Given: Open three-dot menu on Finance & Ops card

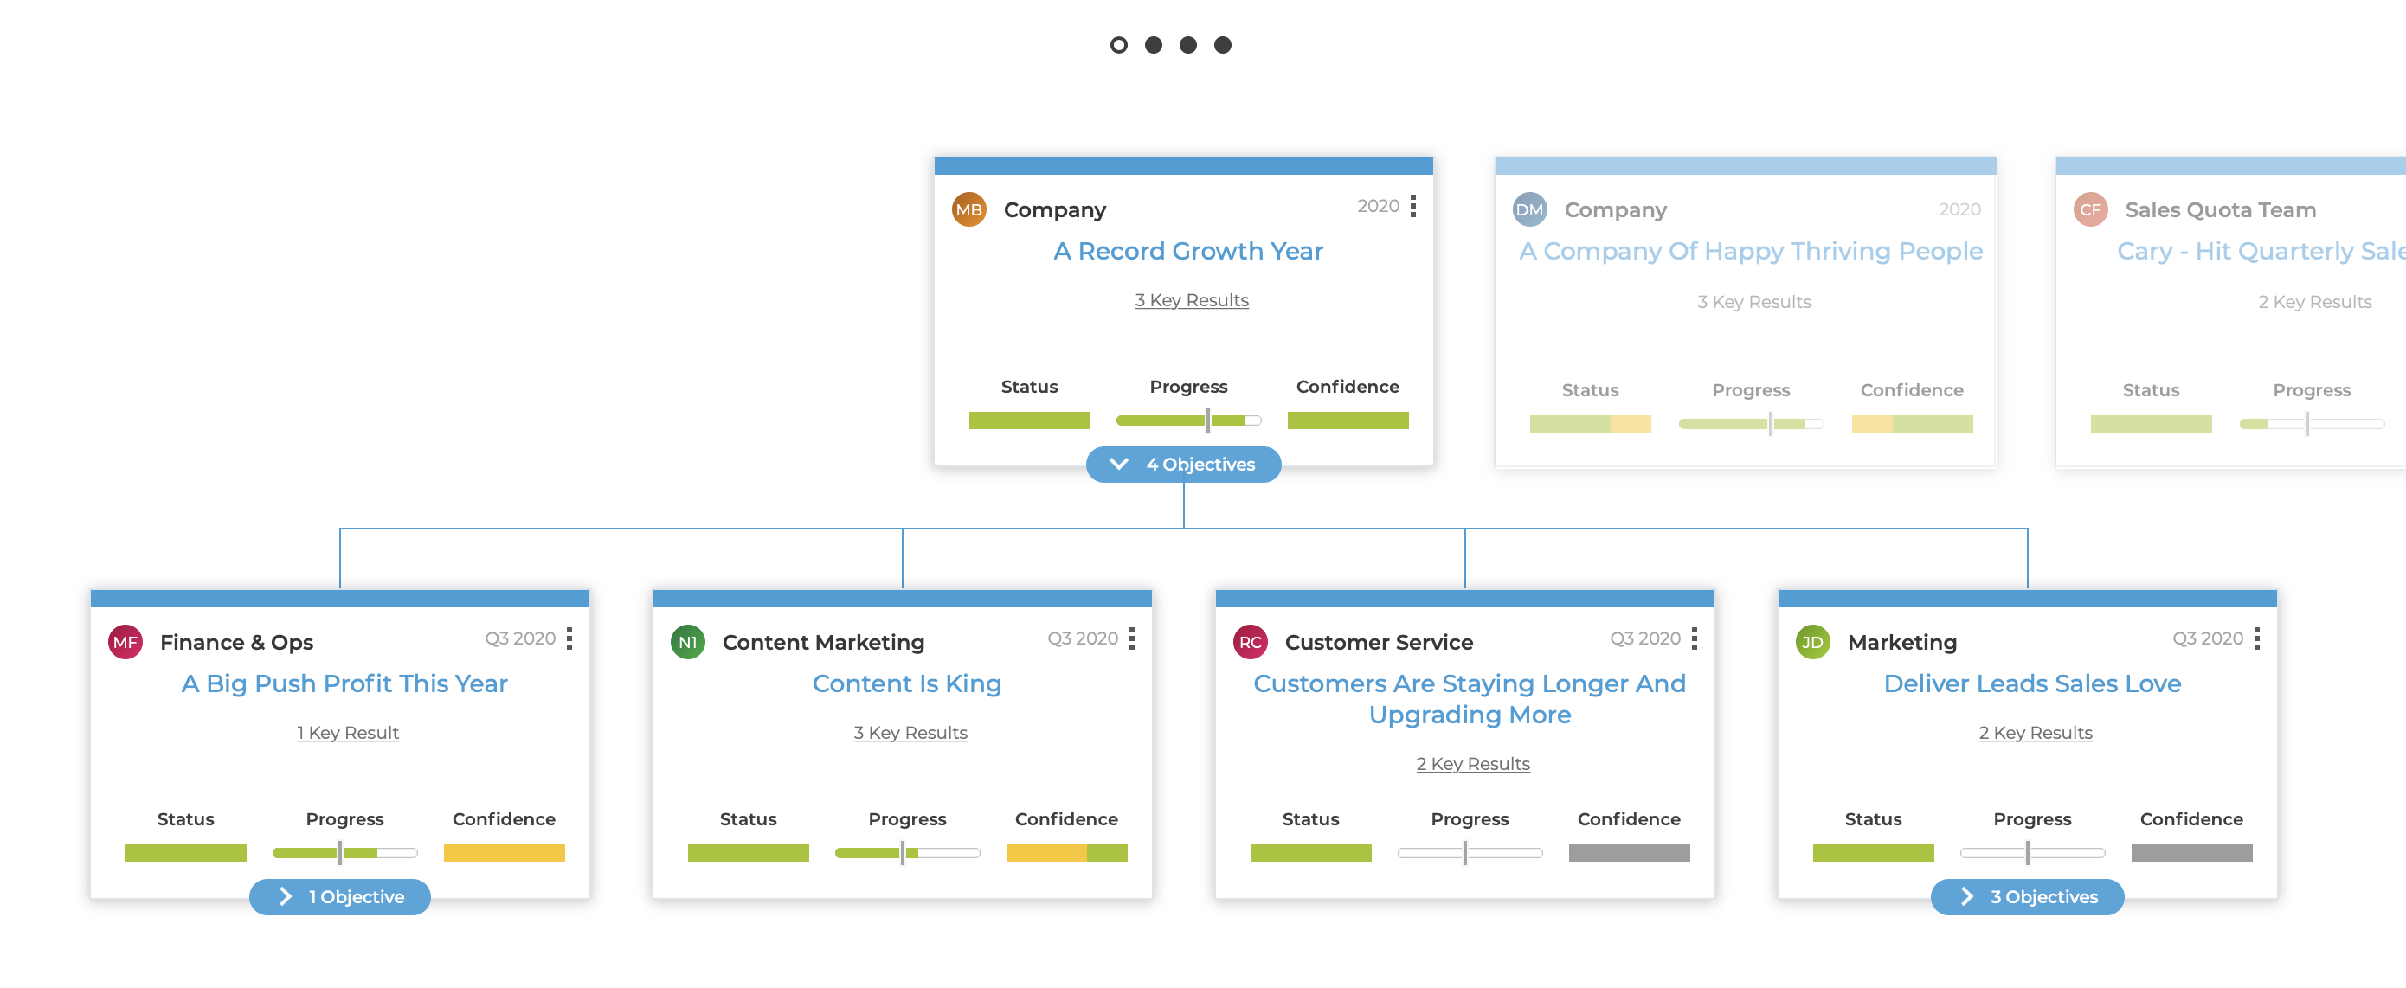Looking at the screenshot, I should [569, 638].
